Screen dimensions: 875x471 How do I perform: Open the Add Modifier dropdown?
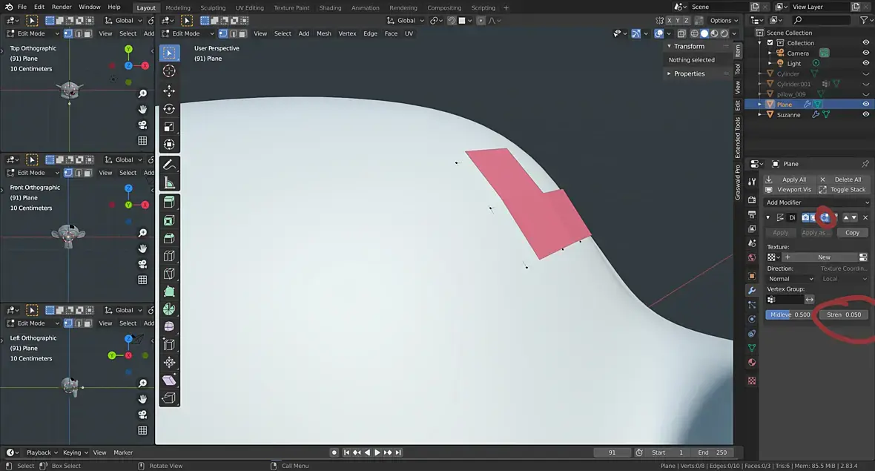click(x=817, y=202)
